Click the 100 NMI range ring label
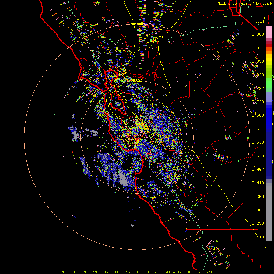The image size is (274, 274). pos(137,24)
